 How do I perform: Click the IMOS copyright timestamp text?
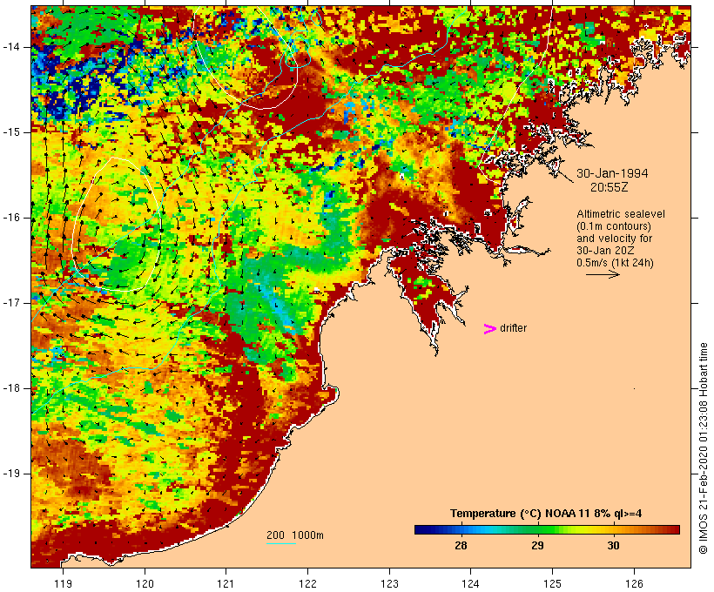(703, 448)
